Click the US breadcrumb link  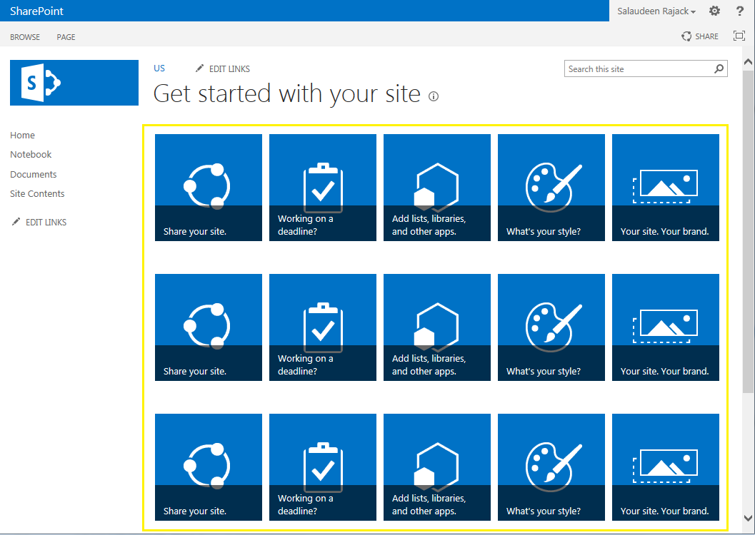click(159, 68)
